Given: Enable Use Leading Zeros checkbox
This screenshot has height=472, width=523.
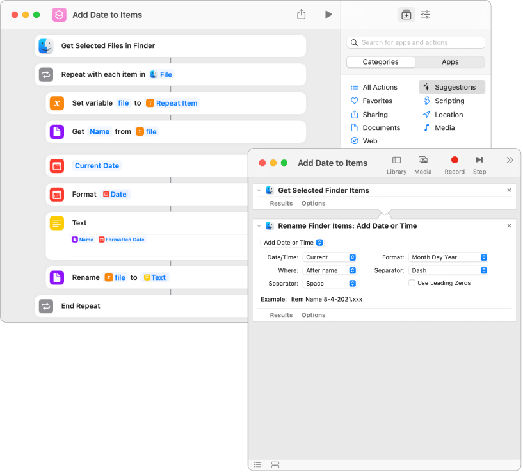Looking at the screenshot, I should 412,283.
